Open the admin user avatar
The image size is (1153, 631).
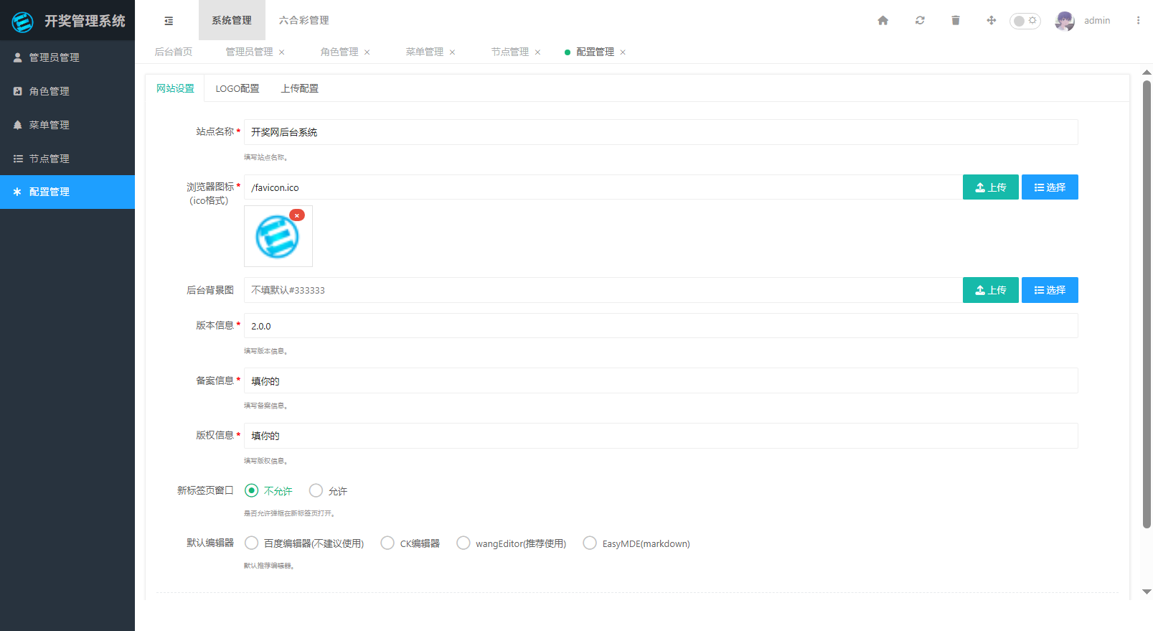pyautogui.click(x=1065, y=21)
